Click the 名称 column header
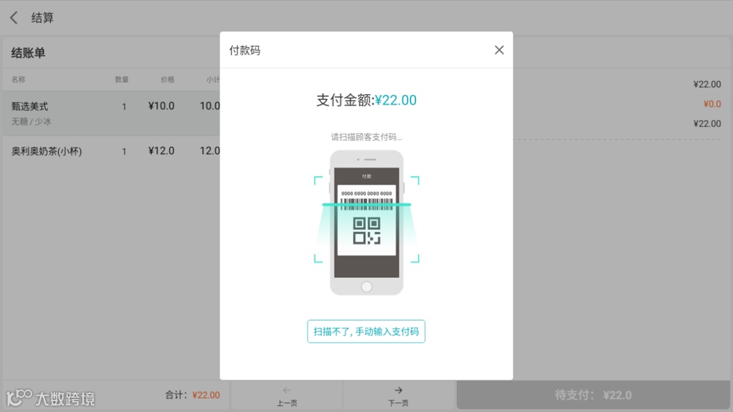 pos(18,79)
